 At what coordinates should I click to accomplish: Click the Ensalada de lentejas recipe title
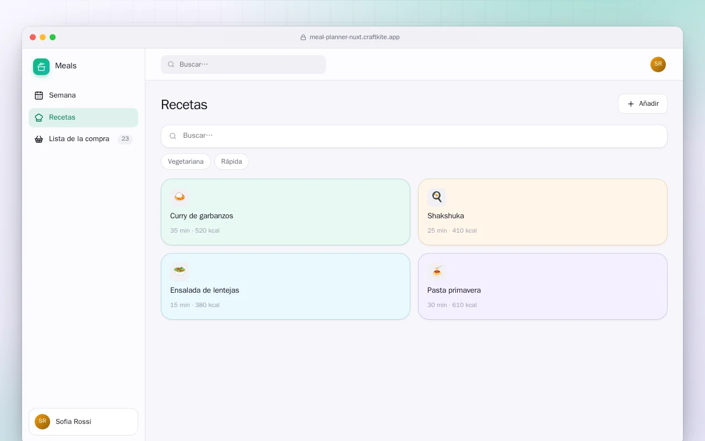click(x=204, y=291)
